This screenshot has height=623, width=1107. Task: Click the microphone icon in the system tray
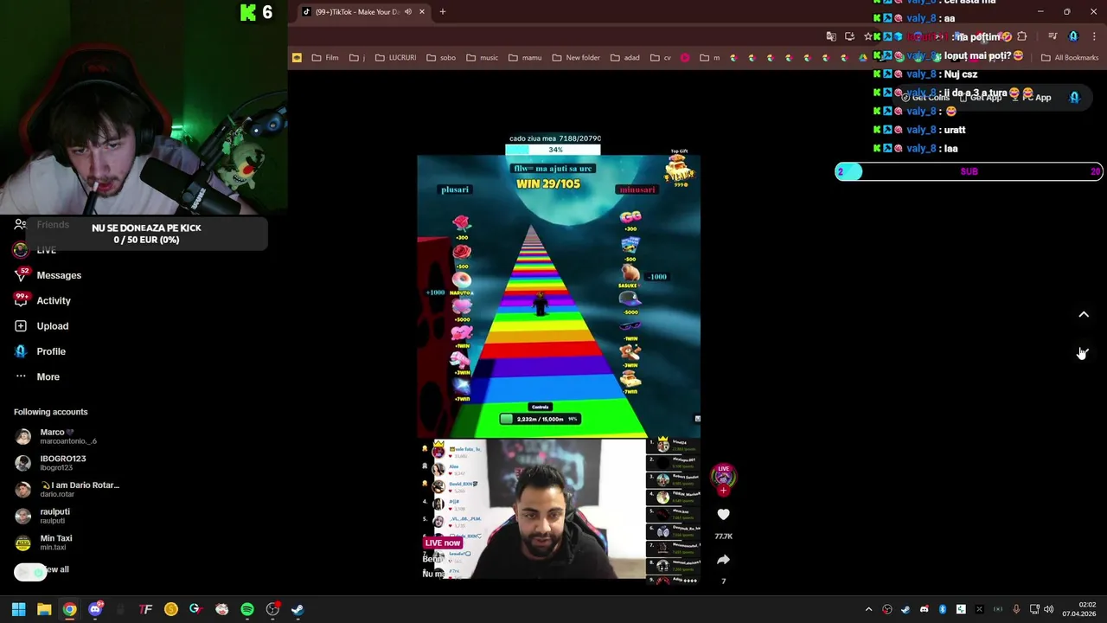[x=1016, y=609]
